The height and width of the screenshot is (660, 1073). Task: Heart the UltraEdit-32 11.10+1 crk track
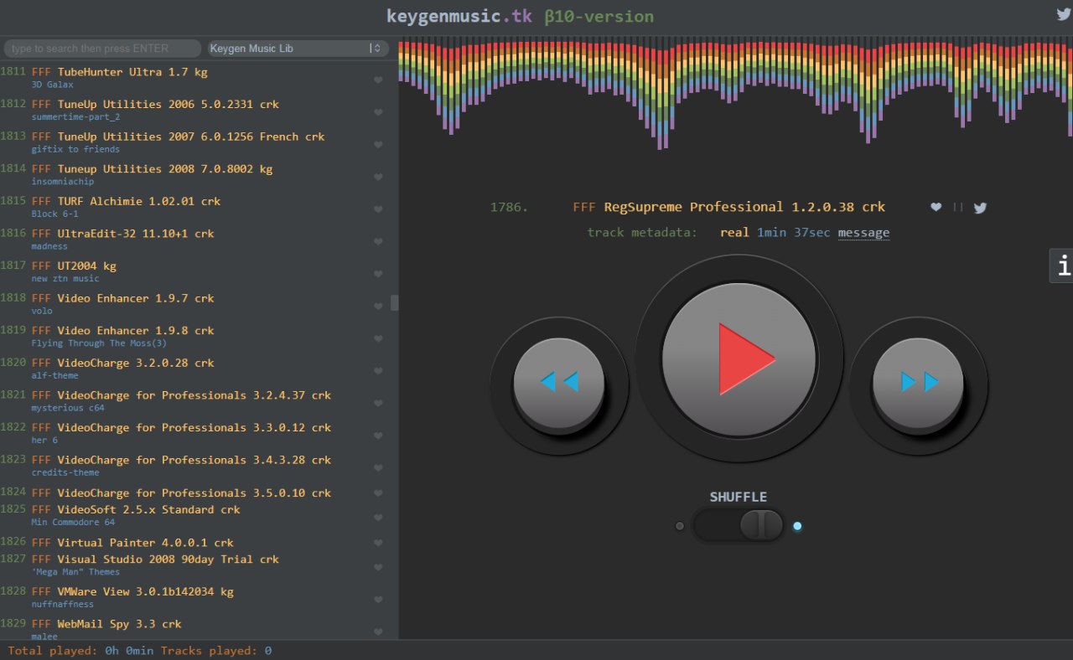tap(378, 241)
